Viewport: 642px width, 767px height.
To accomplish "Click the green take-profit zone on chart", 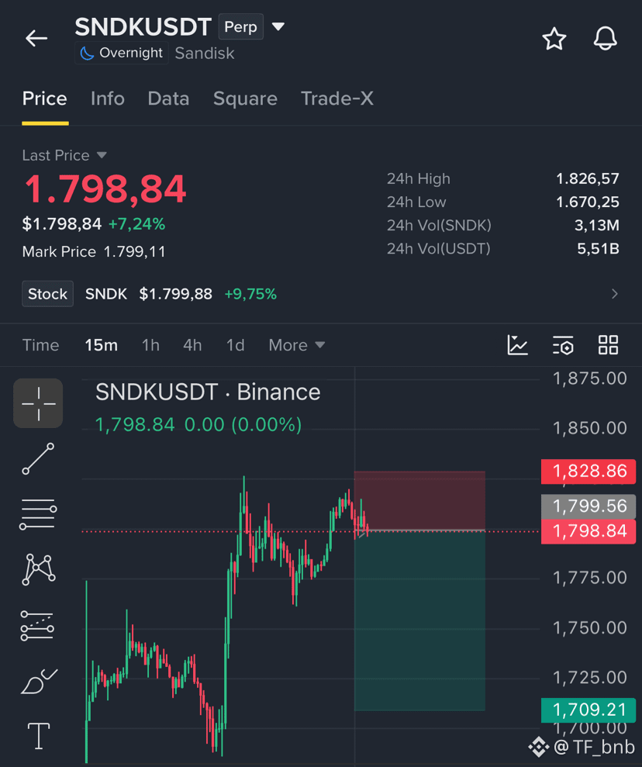I will click(419, 620).
